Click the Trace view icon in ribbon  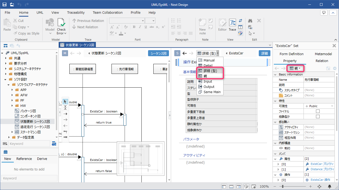click(x=232, y=23)
